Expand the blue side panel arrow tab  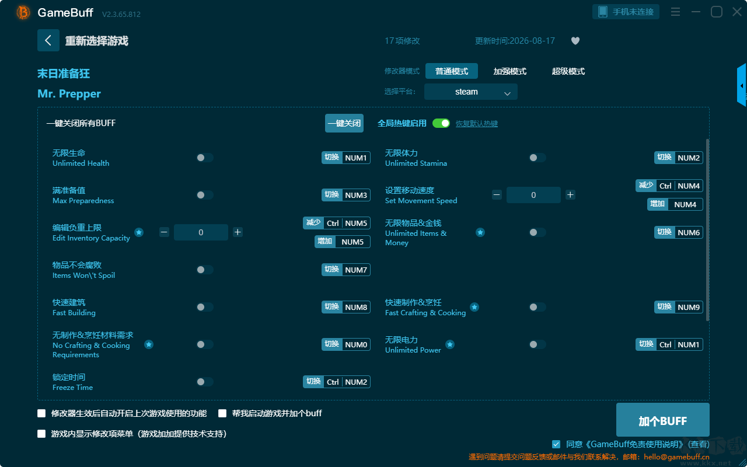pos(742,85)
